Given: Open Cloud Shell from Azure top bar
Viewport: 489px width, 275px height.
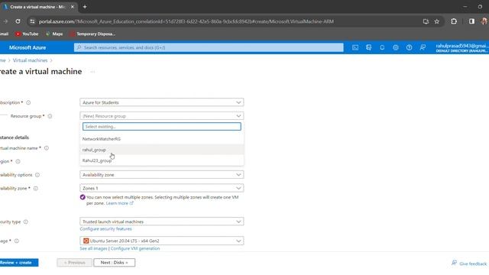Looking at the screenshot, I should click(355, 47).
